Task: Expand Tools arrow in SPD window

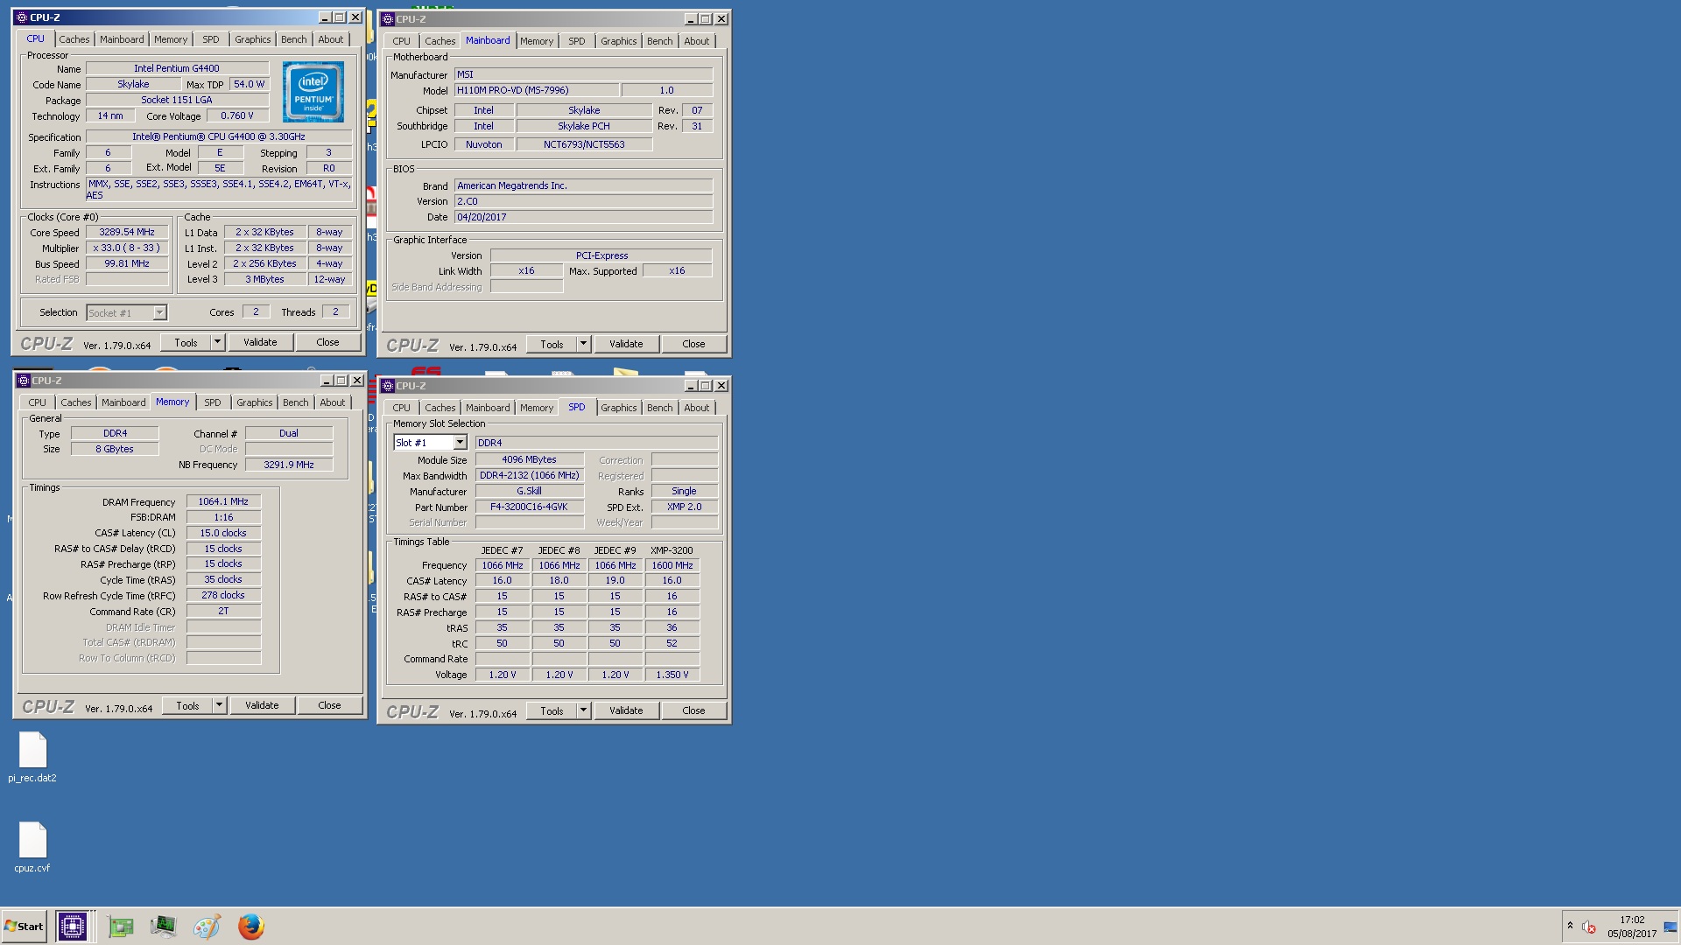Action: (583, 710)
